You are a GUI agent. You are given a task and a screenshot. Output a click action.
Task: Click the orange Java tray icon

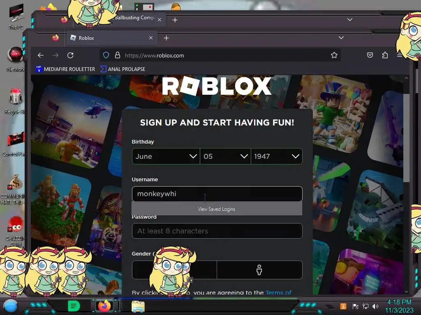click(x=343, y=306)
